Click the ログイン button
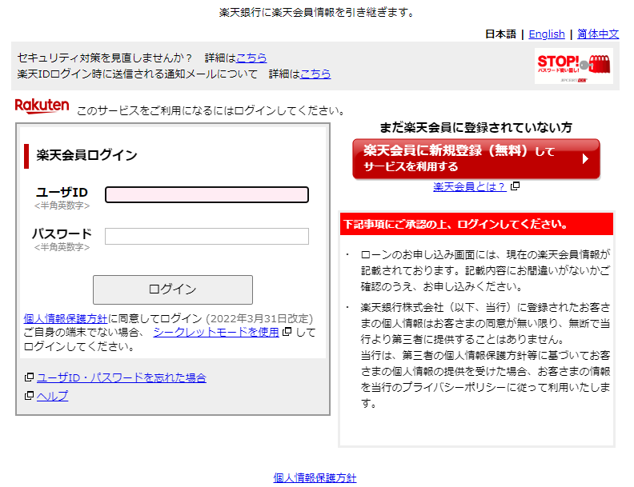Image resolution: width=634 pixels, height=487 pixels. click(x=173, y=289)
